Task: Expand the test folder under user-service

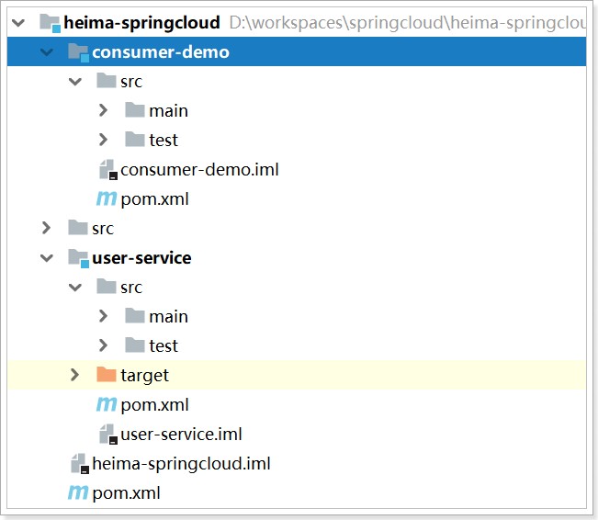Action: [x=104, y=346]
